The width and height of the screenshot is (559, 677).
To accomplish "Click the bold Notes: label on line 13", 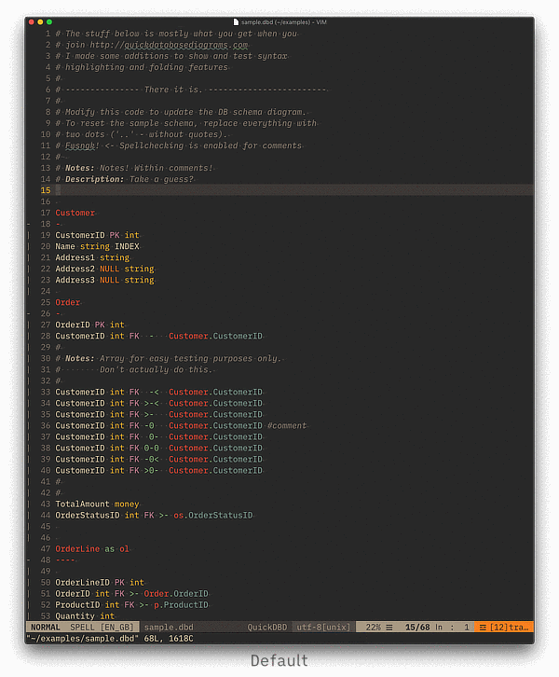I will click(x=80, y=169).
